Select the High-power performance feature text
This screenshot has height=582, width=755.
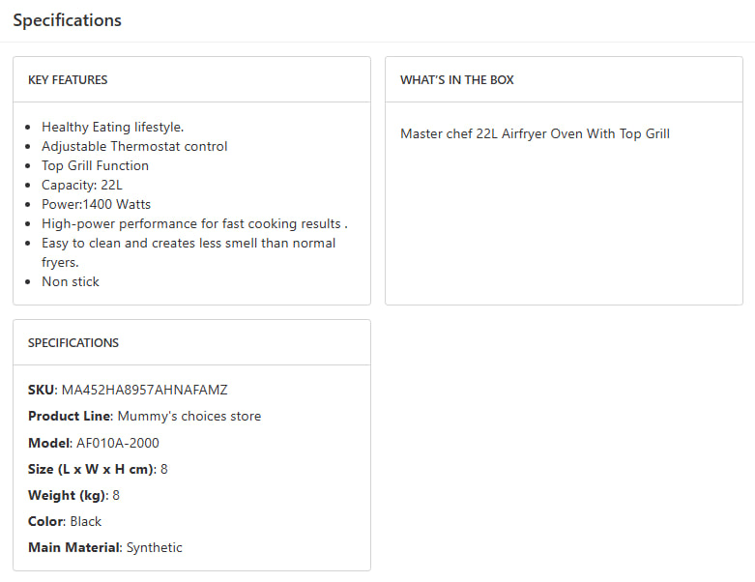(x=194, y=223)
